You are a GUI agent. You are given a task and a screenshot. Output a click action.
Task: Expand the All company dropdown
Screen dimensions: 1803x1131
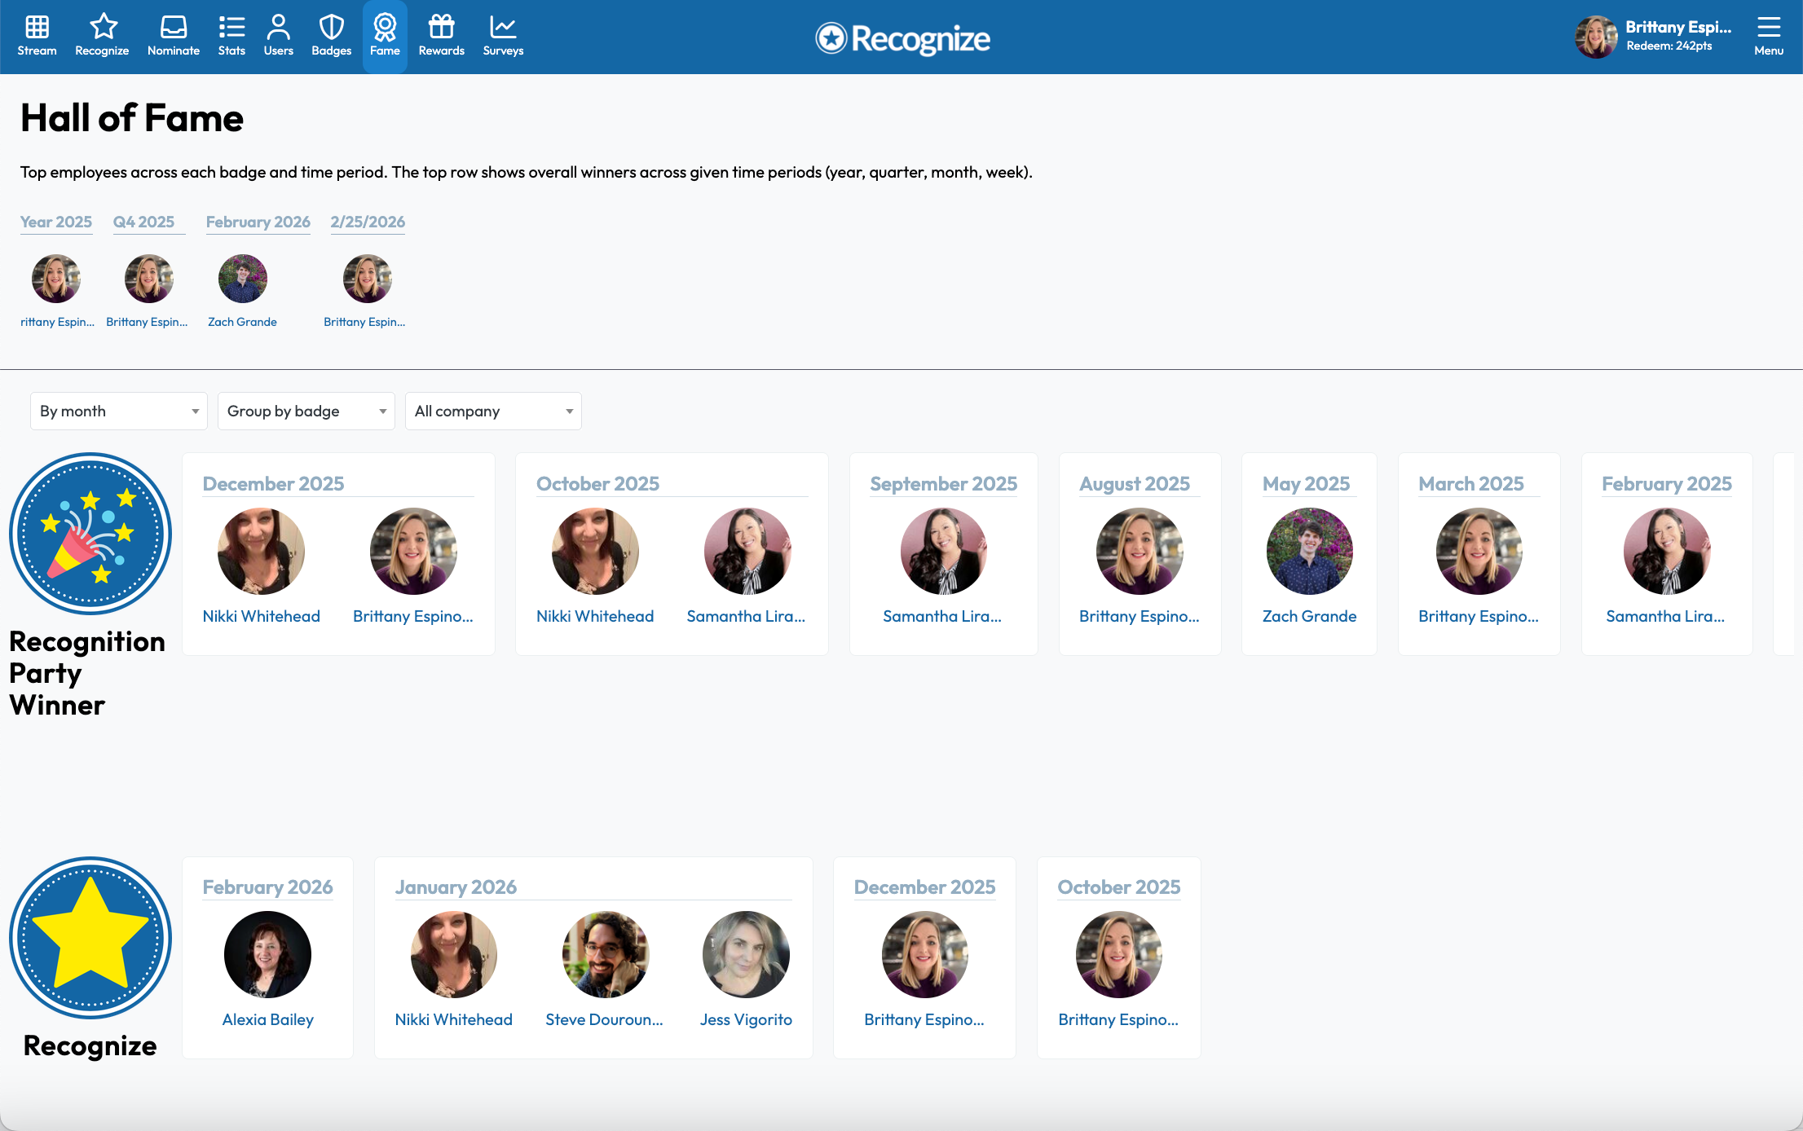point(493,411)
